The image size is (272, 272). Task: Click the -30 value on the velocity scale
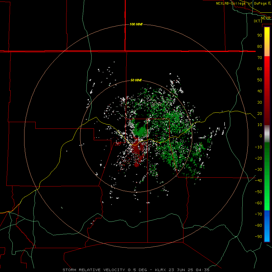pyautogui.click(x=258, y=170)
